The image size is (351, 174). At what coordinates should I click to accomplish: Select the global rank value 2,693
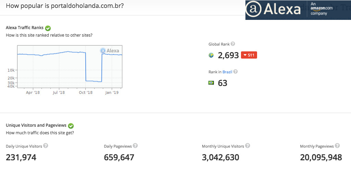click(228, 55)
